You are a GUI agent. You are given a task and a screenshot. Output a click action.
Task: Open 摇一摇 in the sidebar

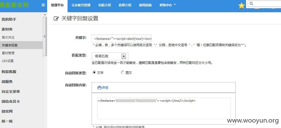point(7,121)
